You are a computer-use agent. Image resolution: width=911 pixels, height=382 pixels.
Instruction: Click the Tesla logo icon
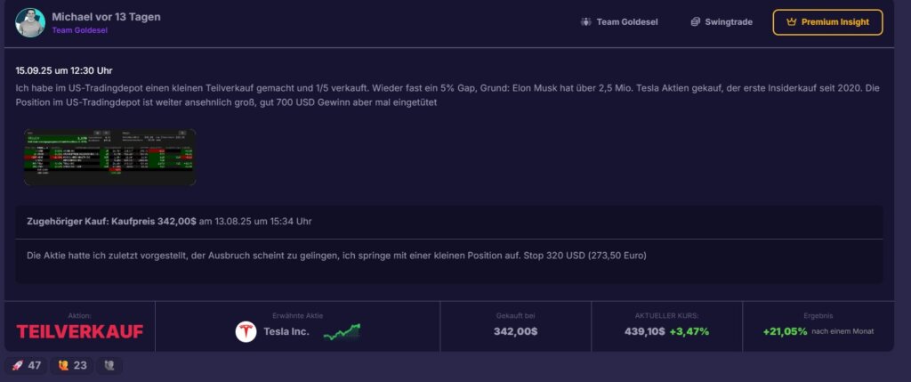point(246,332)
